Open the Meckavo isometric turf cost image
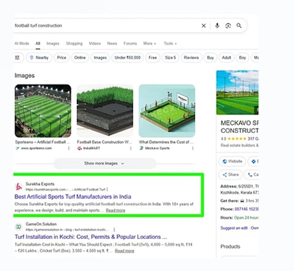294x271 pixels. pos(167,111)
